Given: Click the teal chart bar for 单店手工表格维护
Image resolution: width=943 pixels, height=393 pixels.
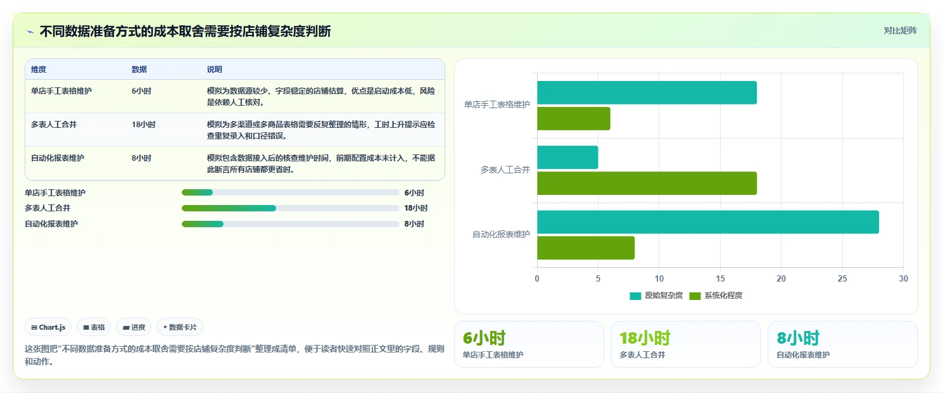Looking at the screenshot, I should pyautogui.click(x=647, y=92).
